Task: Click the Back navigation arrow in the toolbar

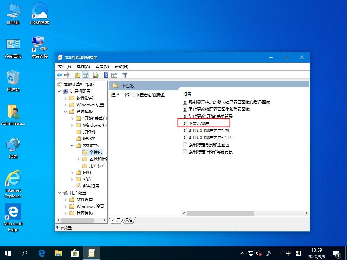Action: click(x=60, y=75)
